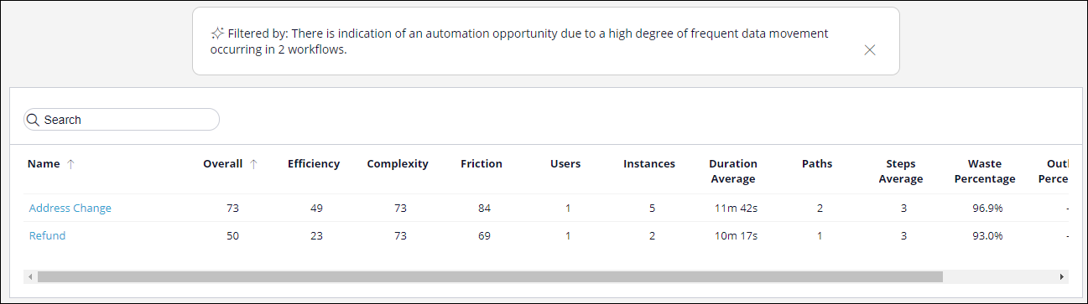Click the Users count for Refund
Viewport: 1088px width, 304px height.
coord(568,235)
